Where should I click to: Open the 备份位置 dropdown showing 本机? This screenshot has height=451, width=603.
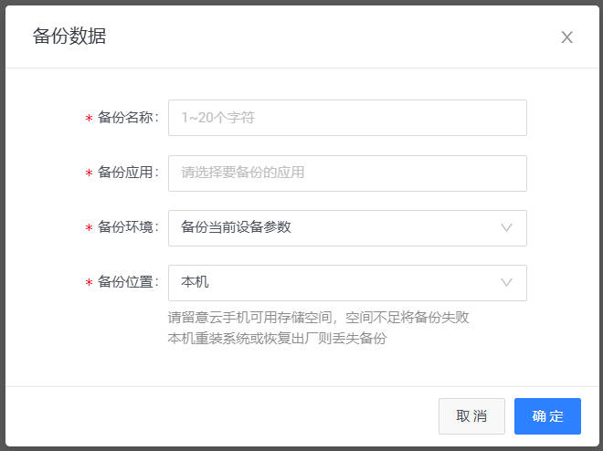tap(329, 282)
